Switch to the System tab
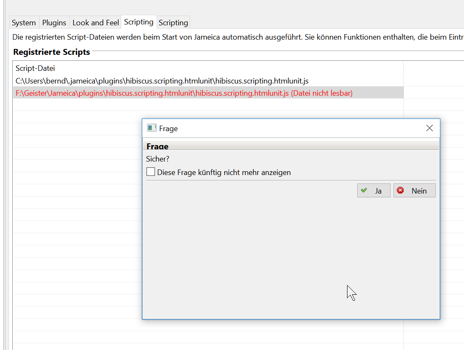The image size is (464, 350). [24, 23]
